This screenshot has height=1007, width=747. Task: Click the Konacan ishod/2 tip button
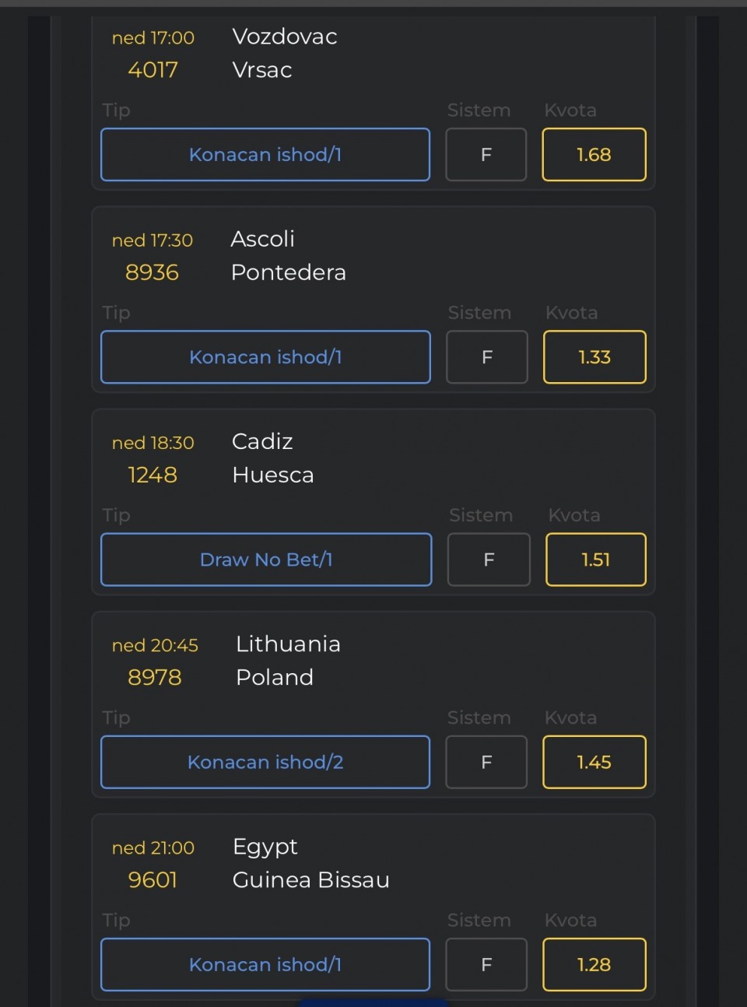click(265, 762)
